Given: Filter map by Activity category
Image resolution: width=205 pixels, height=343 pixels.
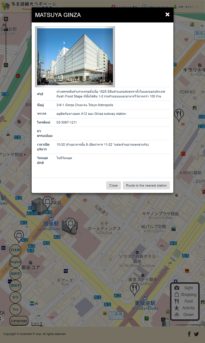Looking at the screenshot, I should click(x=185, y=308).
